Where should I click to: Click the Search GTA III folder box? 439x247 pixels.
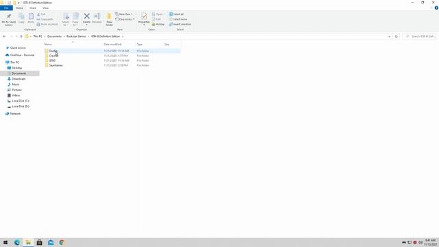[x=420, y=36]
